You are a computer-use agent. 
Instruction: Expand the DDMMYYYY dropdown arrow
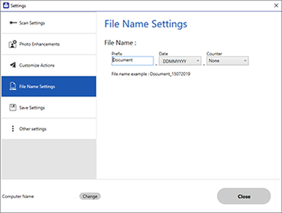coord(198,61)
